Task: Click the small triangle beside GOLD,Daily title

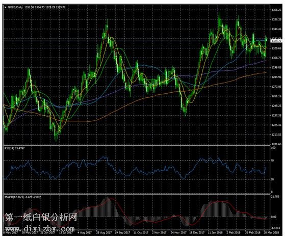Action: [5, 7]
